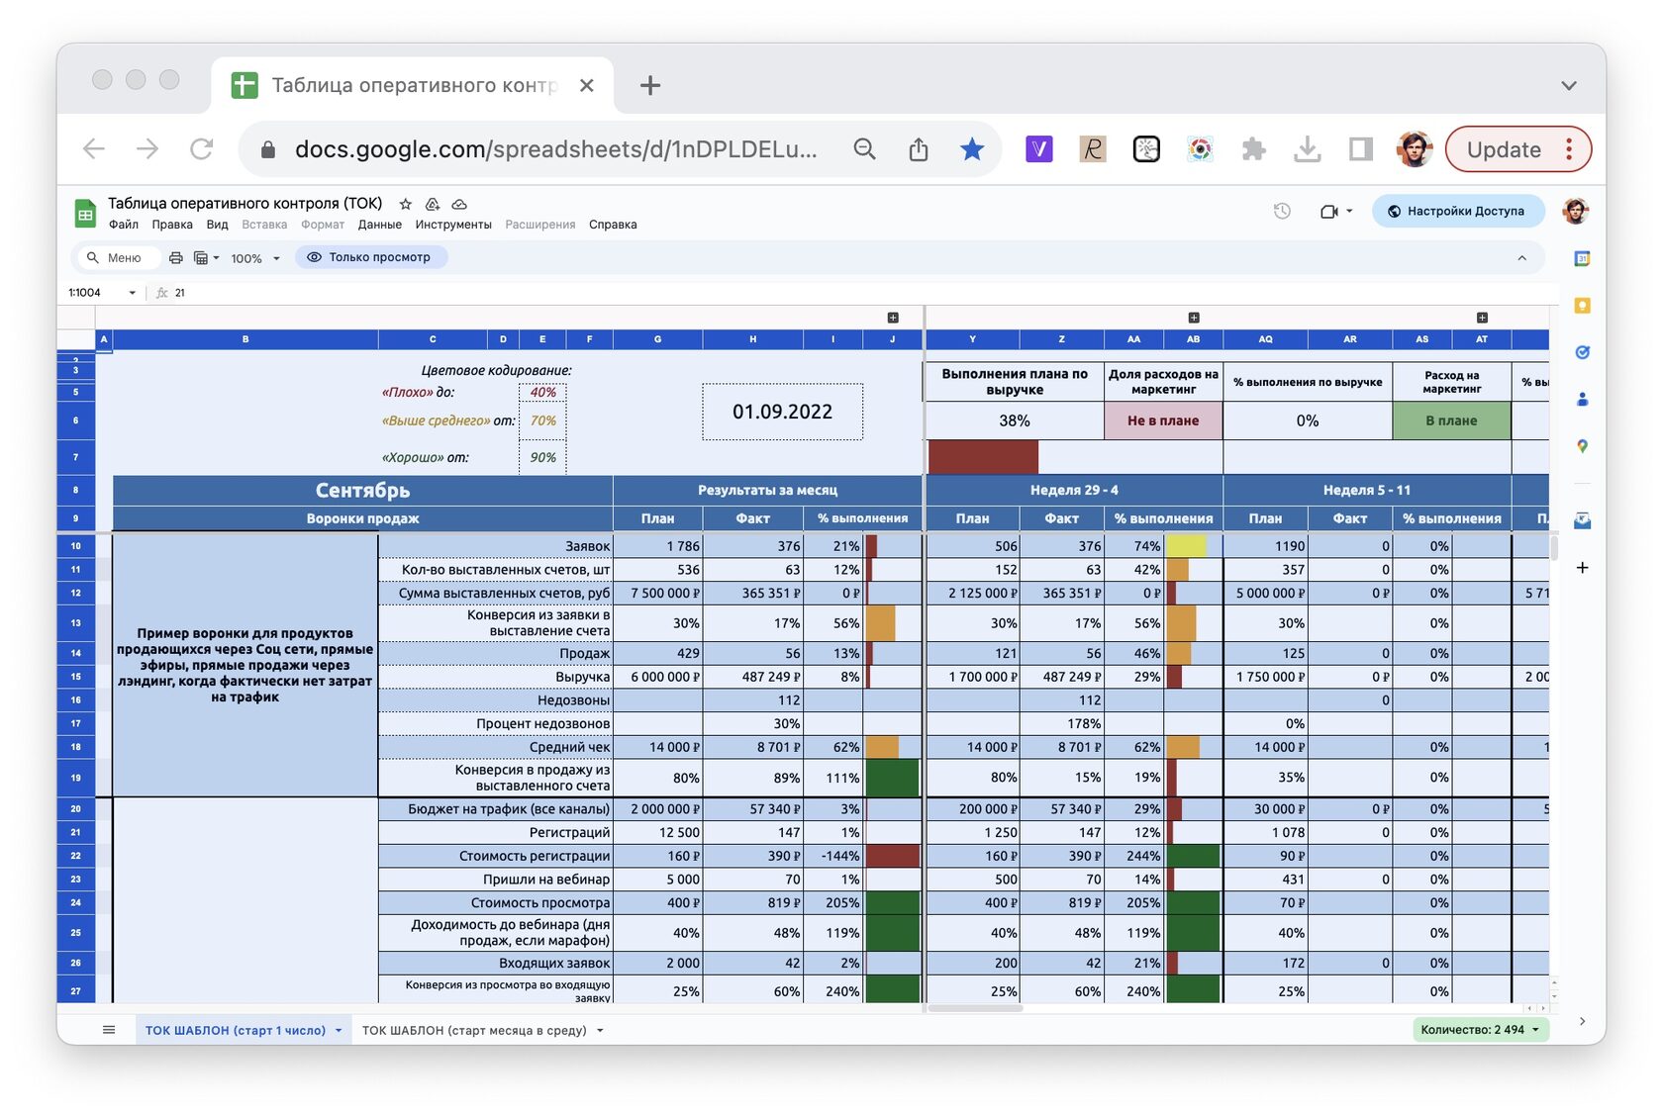This screenshot has height=1115, width=1663.
Task: Open Google Calendar in side panel
Action: tap(1582, 258)
